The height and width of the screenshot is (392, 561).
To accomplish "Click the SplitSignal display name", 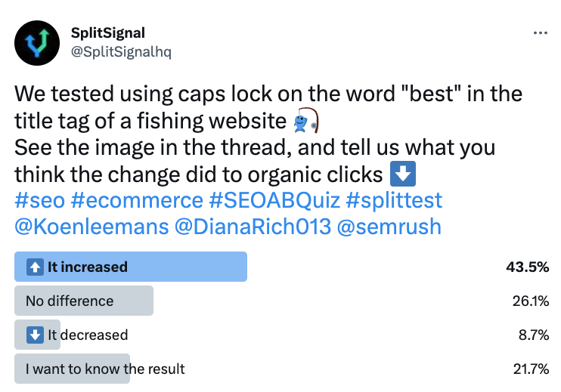I will [107, 32].
